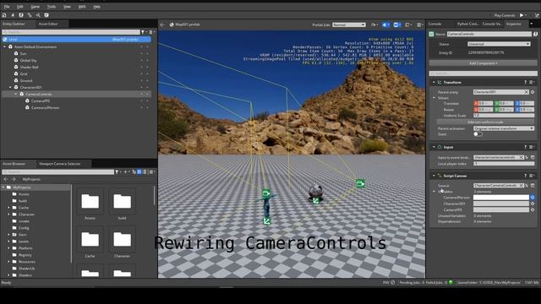Open the viewport hamburger menu icon
The image size is (541, 304).
(x=419, y=24)
